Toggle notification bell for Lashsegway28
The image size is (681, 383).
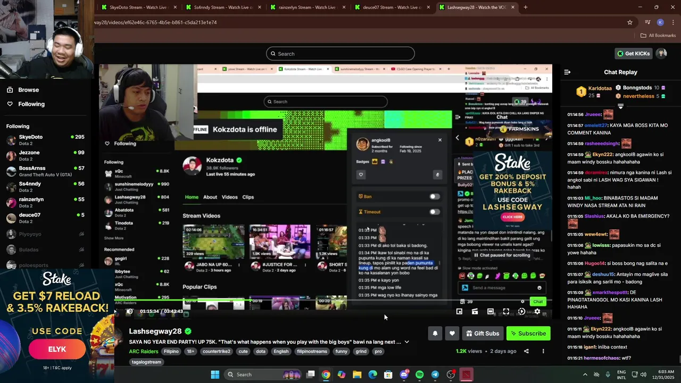[x=435, y=334]
